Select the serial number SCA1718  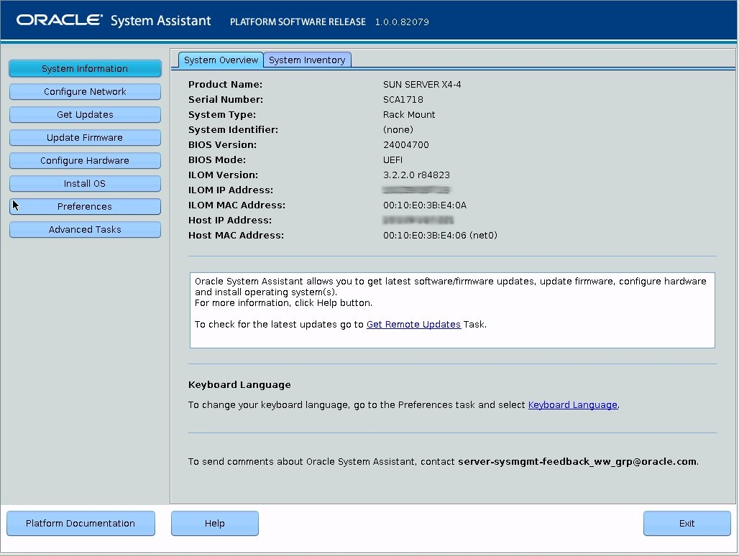click(x=403, y=100)
